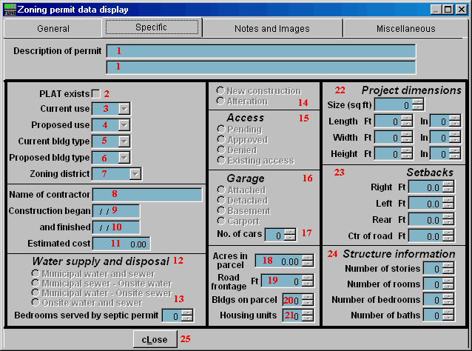The width and height of the screenshot is (472, 351).
Task: Expand the Current use dropdown
Action: (124, 109)
